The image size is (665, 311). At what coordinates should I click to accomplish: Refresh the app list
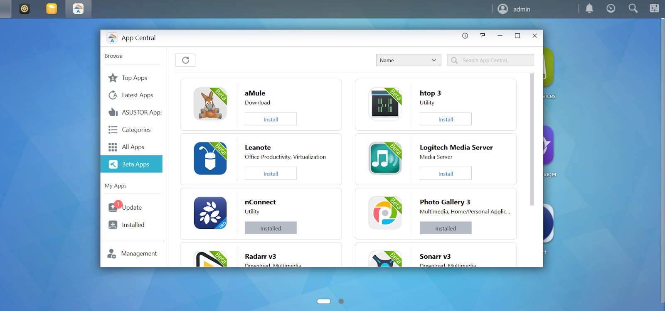click(x=185, y=60)
